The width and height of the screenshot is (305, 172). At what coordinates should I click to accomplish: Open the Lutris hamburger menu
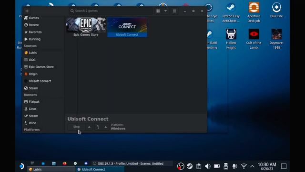[x=174, y=11]
